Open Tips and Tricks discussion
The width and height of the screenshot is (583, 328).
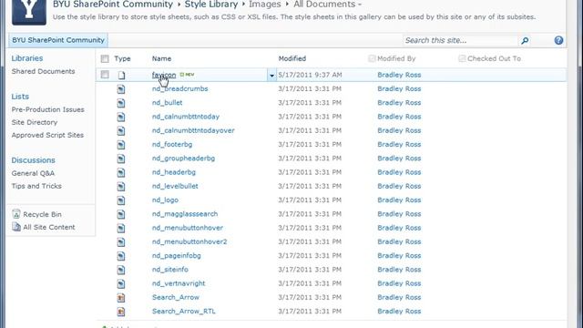click(x=36, y=186)
